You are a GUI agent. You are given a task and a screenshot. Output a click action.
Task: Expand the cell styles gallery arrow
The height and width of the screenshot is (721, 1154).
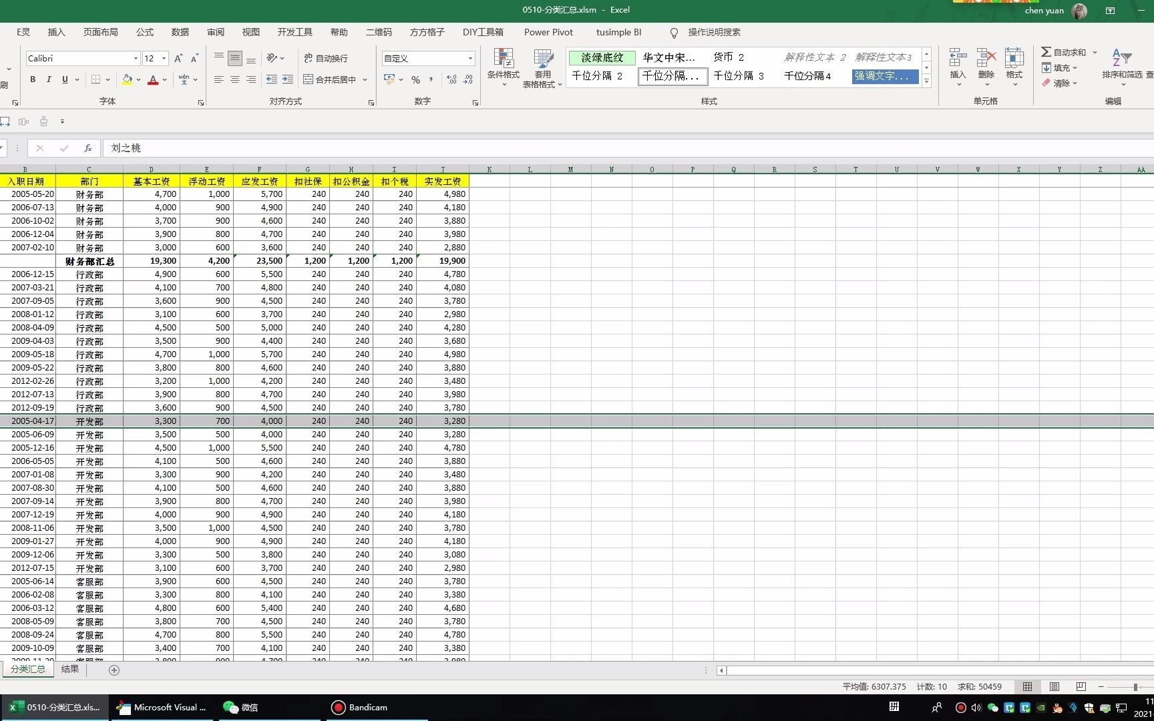pos(926,80)
